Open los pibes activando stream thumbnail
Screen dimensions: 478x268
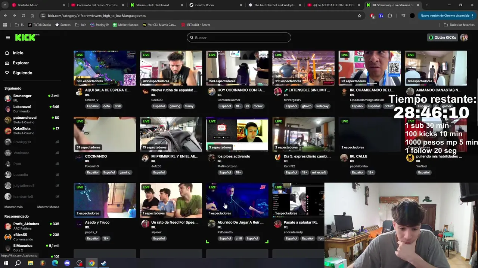click(237, 134)
